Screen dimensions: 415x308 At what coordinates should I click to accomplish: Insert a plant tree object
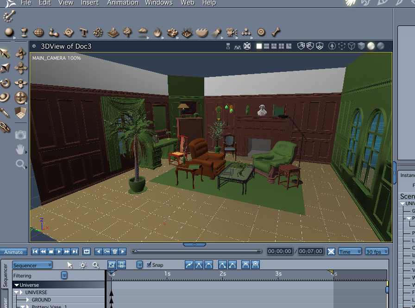click(128, 32)
